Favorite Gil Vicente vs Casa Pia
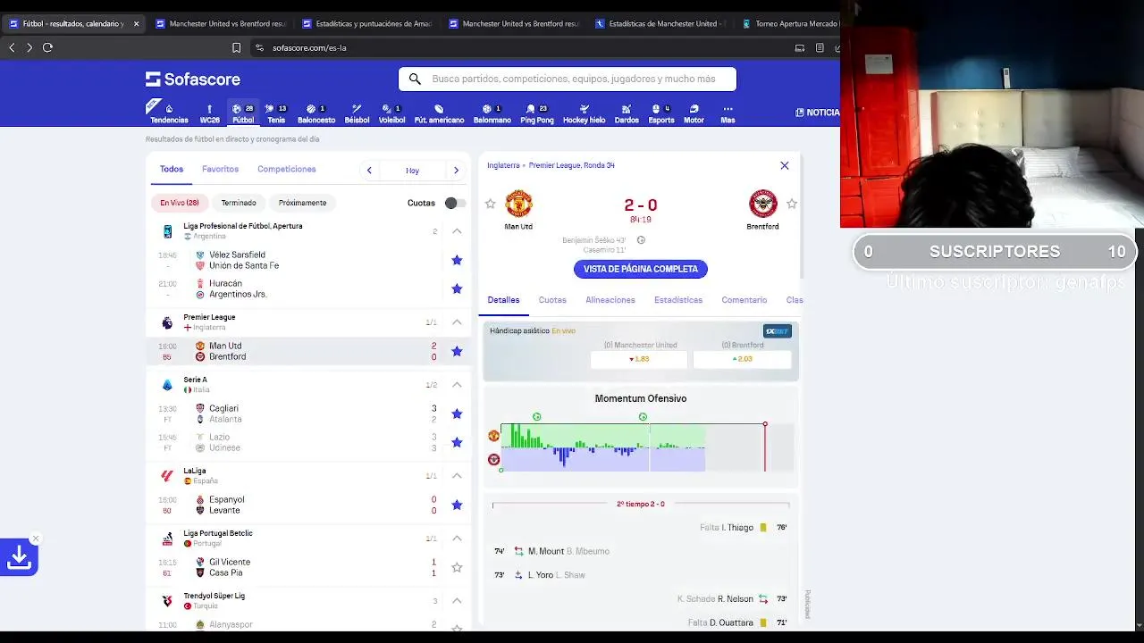The height and width of the screenshot is (643, 1144). [457, 567]
